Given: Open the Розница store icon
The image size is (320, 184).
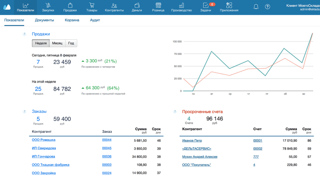Looking at the screenshot, I should (x=158, y=5).
